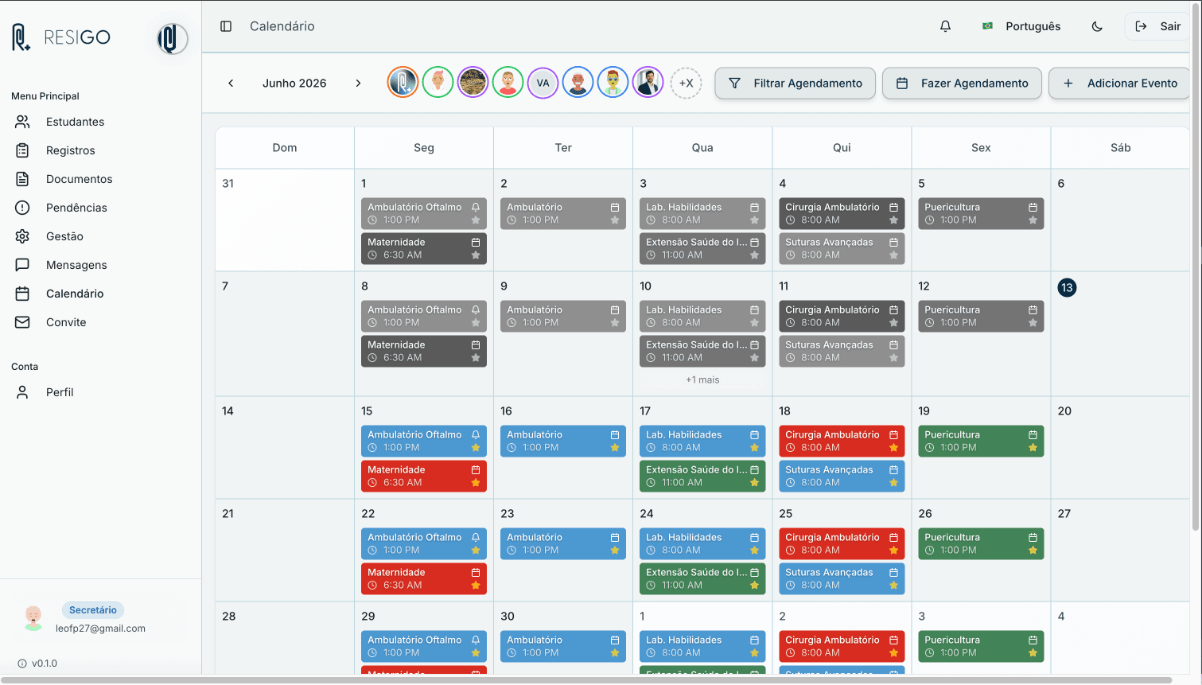Click clock icon on Extensão Saúde June 10
Image resolution: width=1202 pixels, height=685 pixels.
point(651,358)
